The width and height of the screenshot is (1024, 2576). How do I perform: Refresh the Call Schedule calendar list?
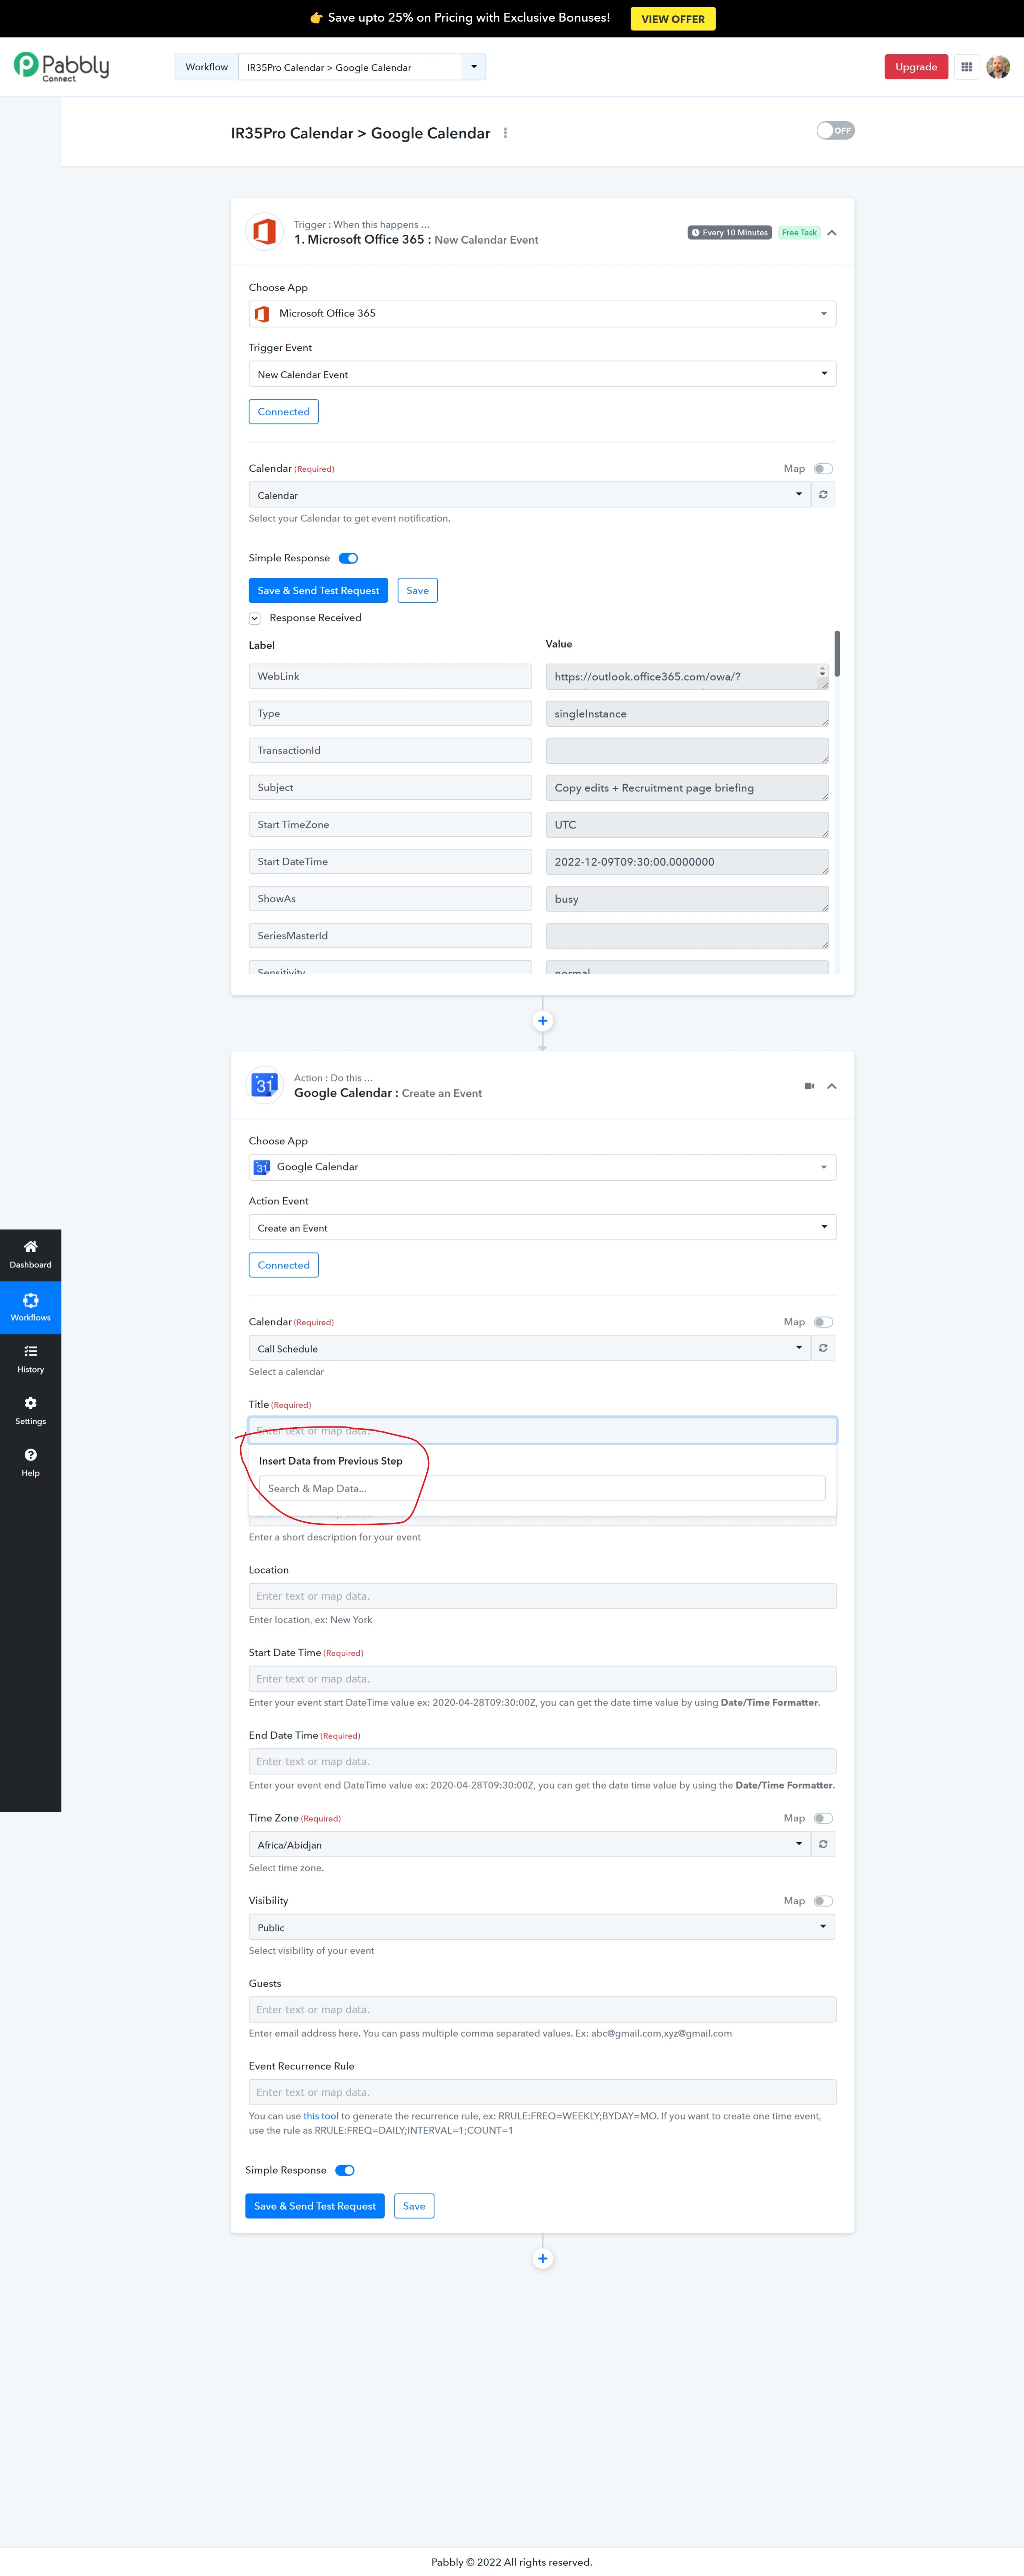823,1348
